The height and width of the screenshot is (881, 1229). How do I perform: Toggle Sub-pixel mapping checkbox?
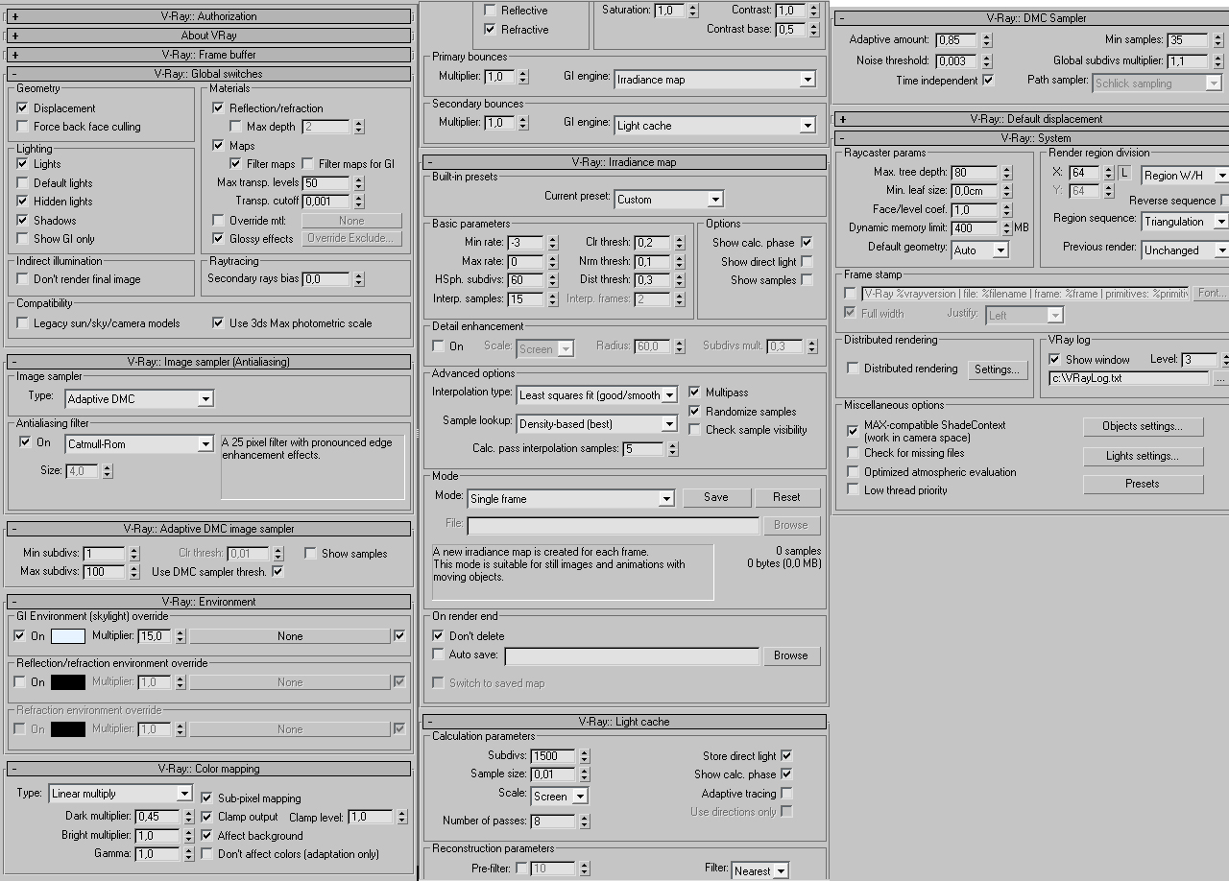(207, 798)
